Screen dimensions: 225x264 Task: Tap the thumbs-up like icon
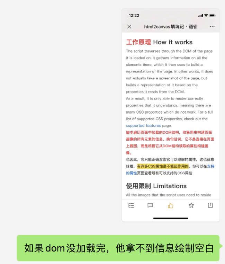[171, 205]
